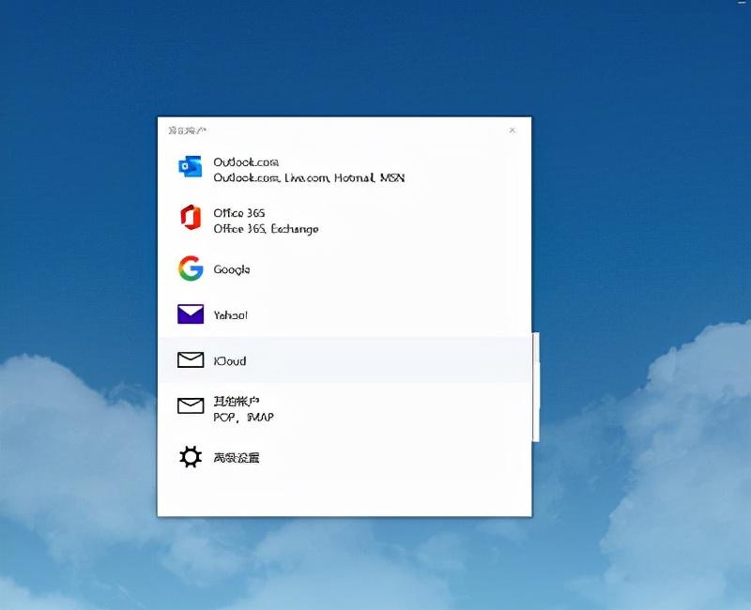Click the "POP, IMAP" subtitle text
This screenshot has height=610, width=751.
point(244,418)
